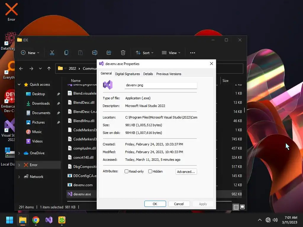This screenshot has width=303, height=227.
Task: Click OK in the Properties dialog
Action: (155, 204)
